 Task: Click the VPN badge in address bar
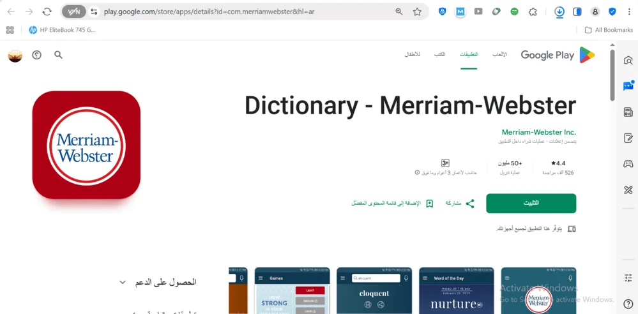pos(73,11)
